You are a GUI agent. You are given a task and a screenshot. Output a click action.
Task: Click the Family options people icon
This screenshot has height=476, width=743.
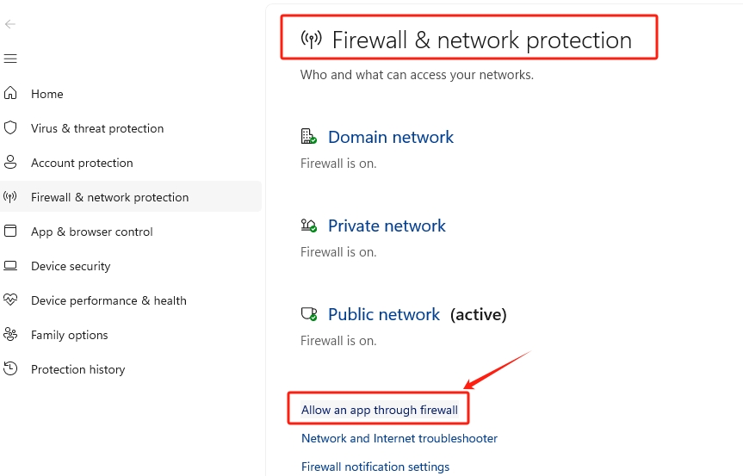(x=10, y=334)
